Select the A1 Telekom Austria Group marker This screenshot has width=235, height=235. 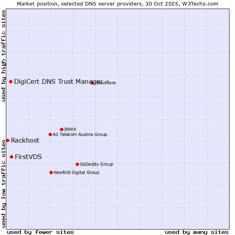(50, 134)
